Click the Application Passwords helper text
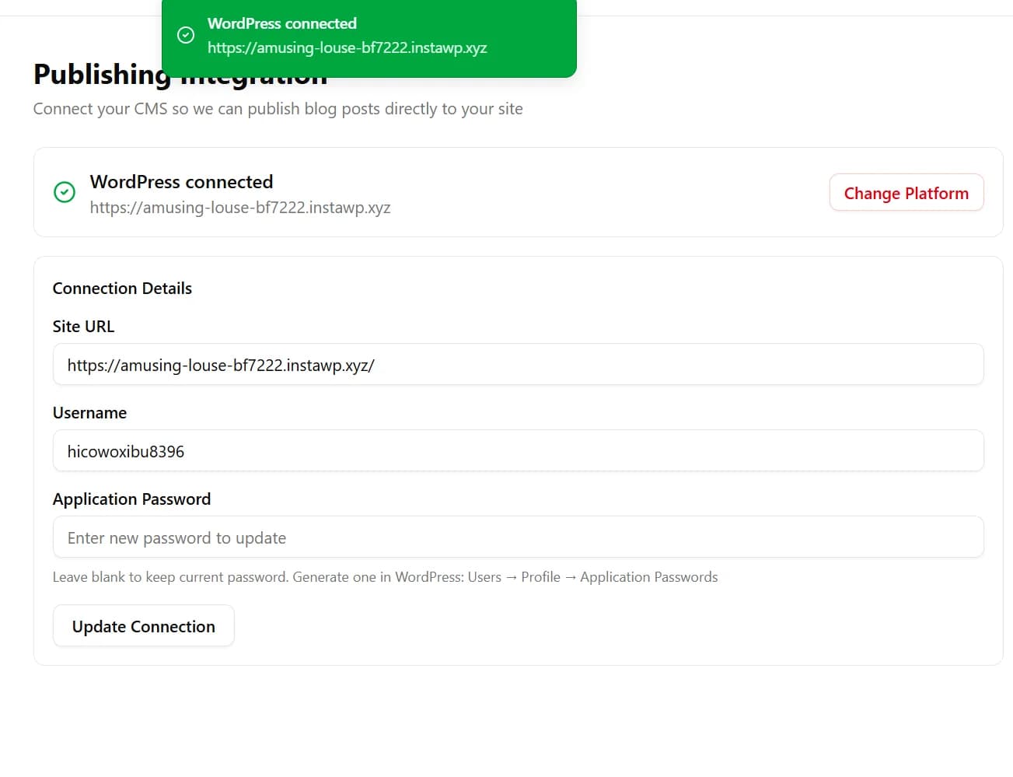The image size is (1013, 777). (385, 576)
